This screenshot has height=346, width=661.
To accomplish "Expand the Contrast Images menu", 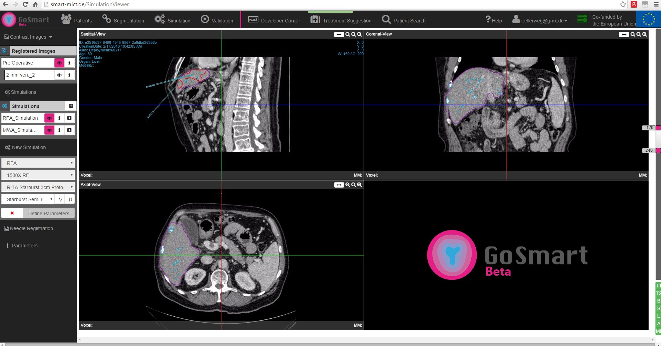I will [28, 37].
